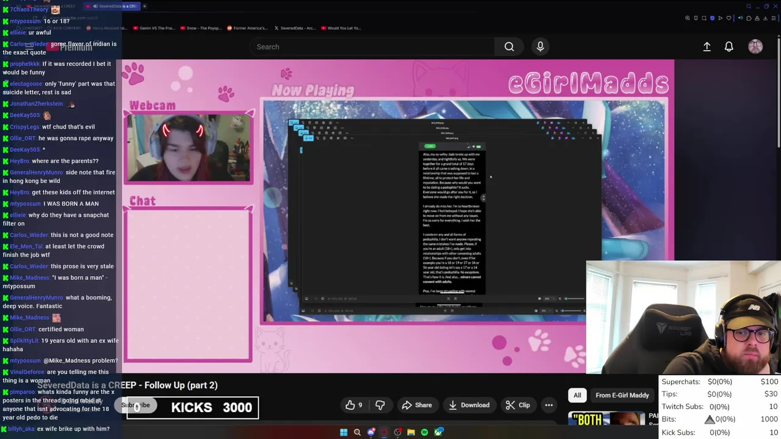The width and height of the screenshot is (781, 439).
Task: Click the YouTube search magnifier button
Action: (x=509, y=46)
